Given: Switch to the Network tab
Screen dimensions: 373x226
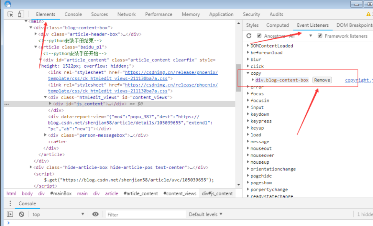Looking at the screenshot, I should [126, 14].
